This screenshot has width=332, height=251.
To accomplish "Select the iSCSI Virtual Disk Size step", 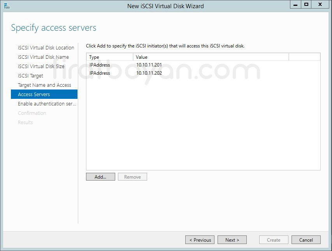I will [41, 66].
